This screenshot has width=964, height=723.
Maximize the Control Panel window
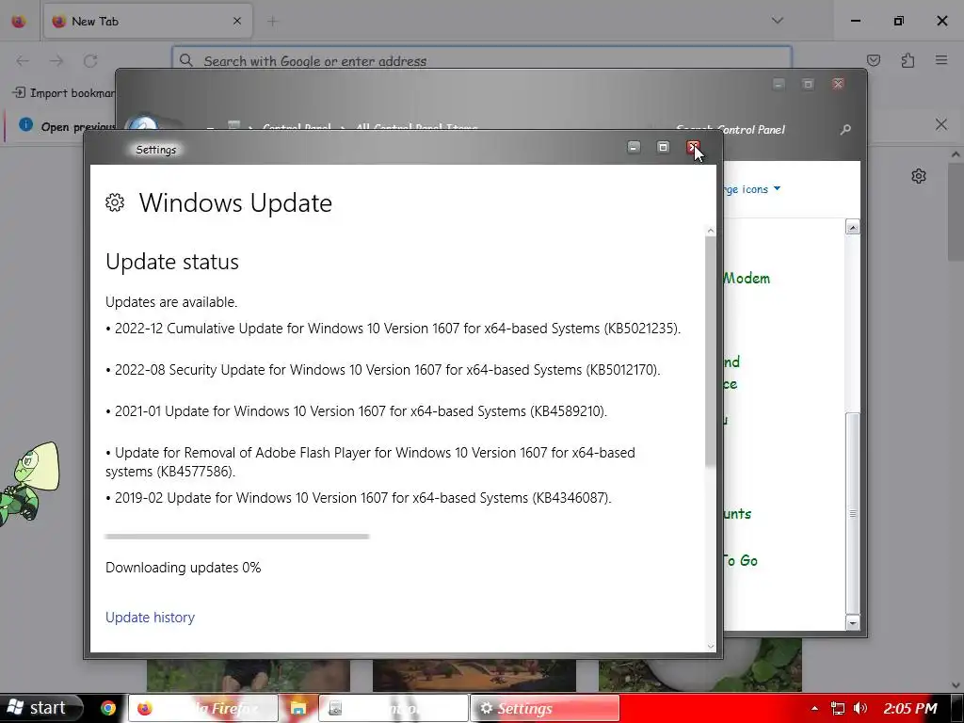(x=808, y=84)
